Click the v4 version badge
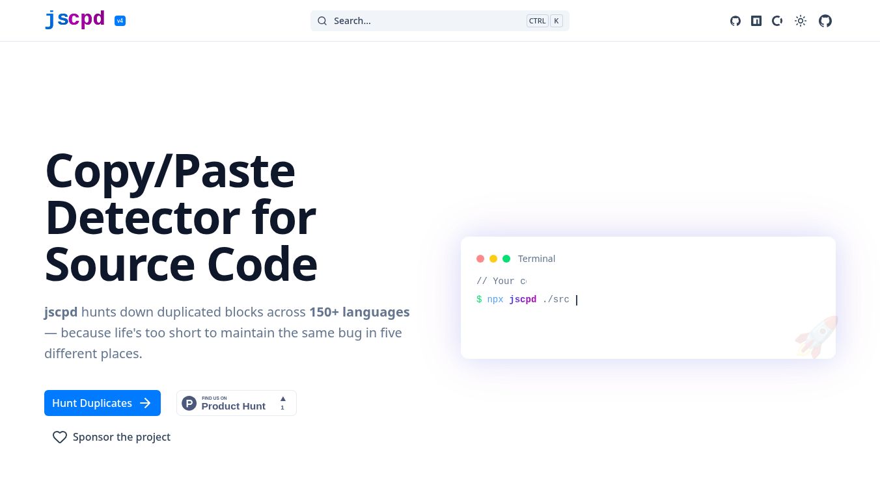 click(120, 21)
